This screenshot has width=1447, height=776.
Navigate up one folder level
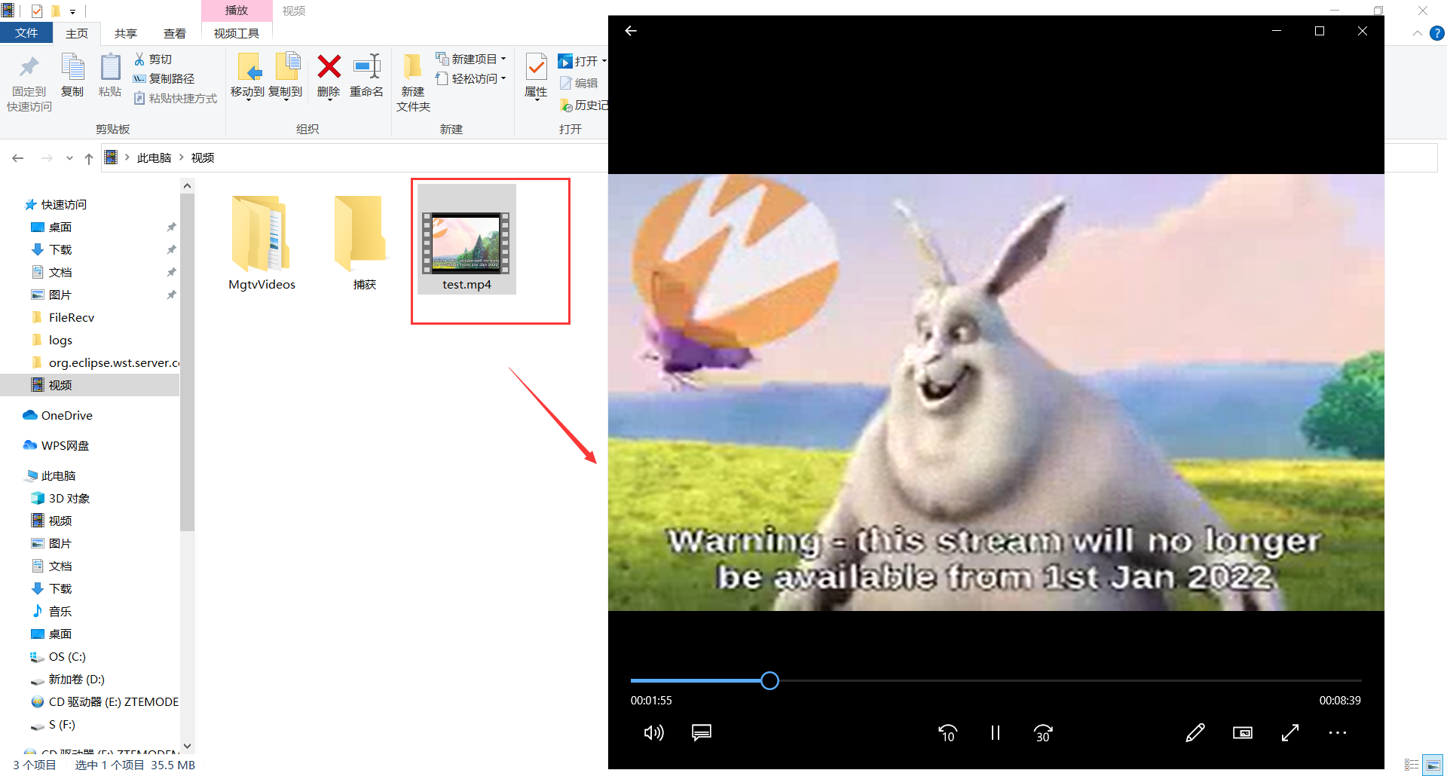click(x=89, y=158)
